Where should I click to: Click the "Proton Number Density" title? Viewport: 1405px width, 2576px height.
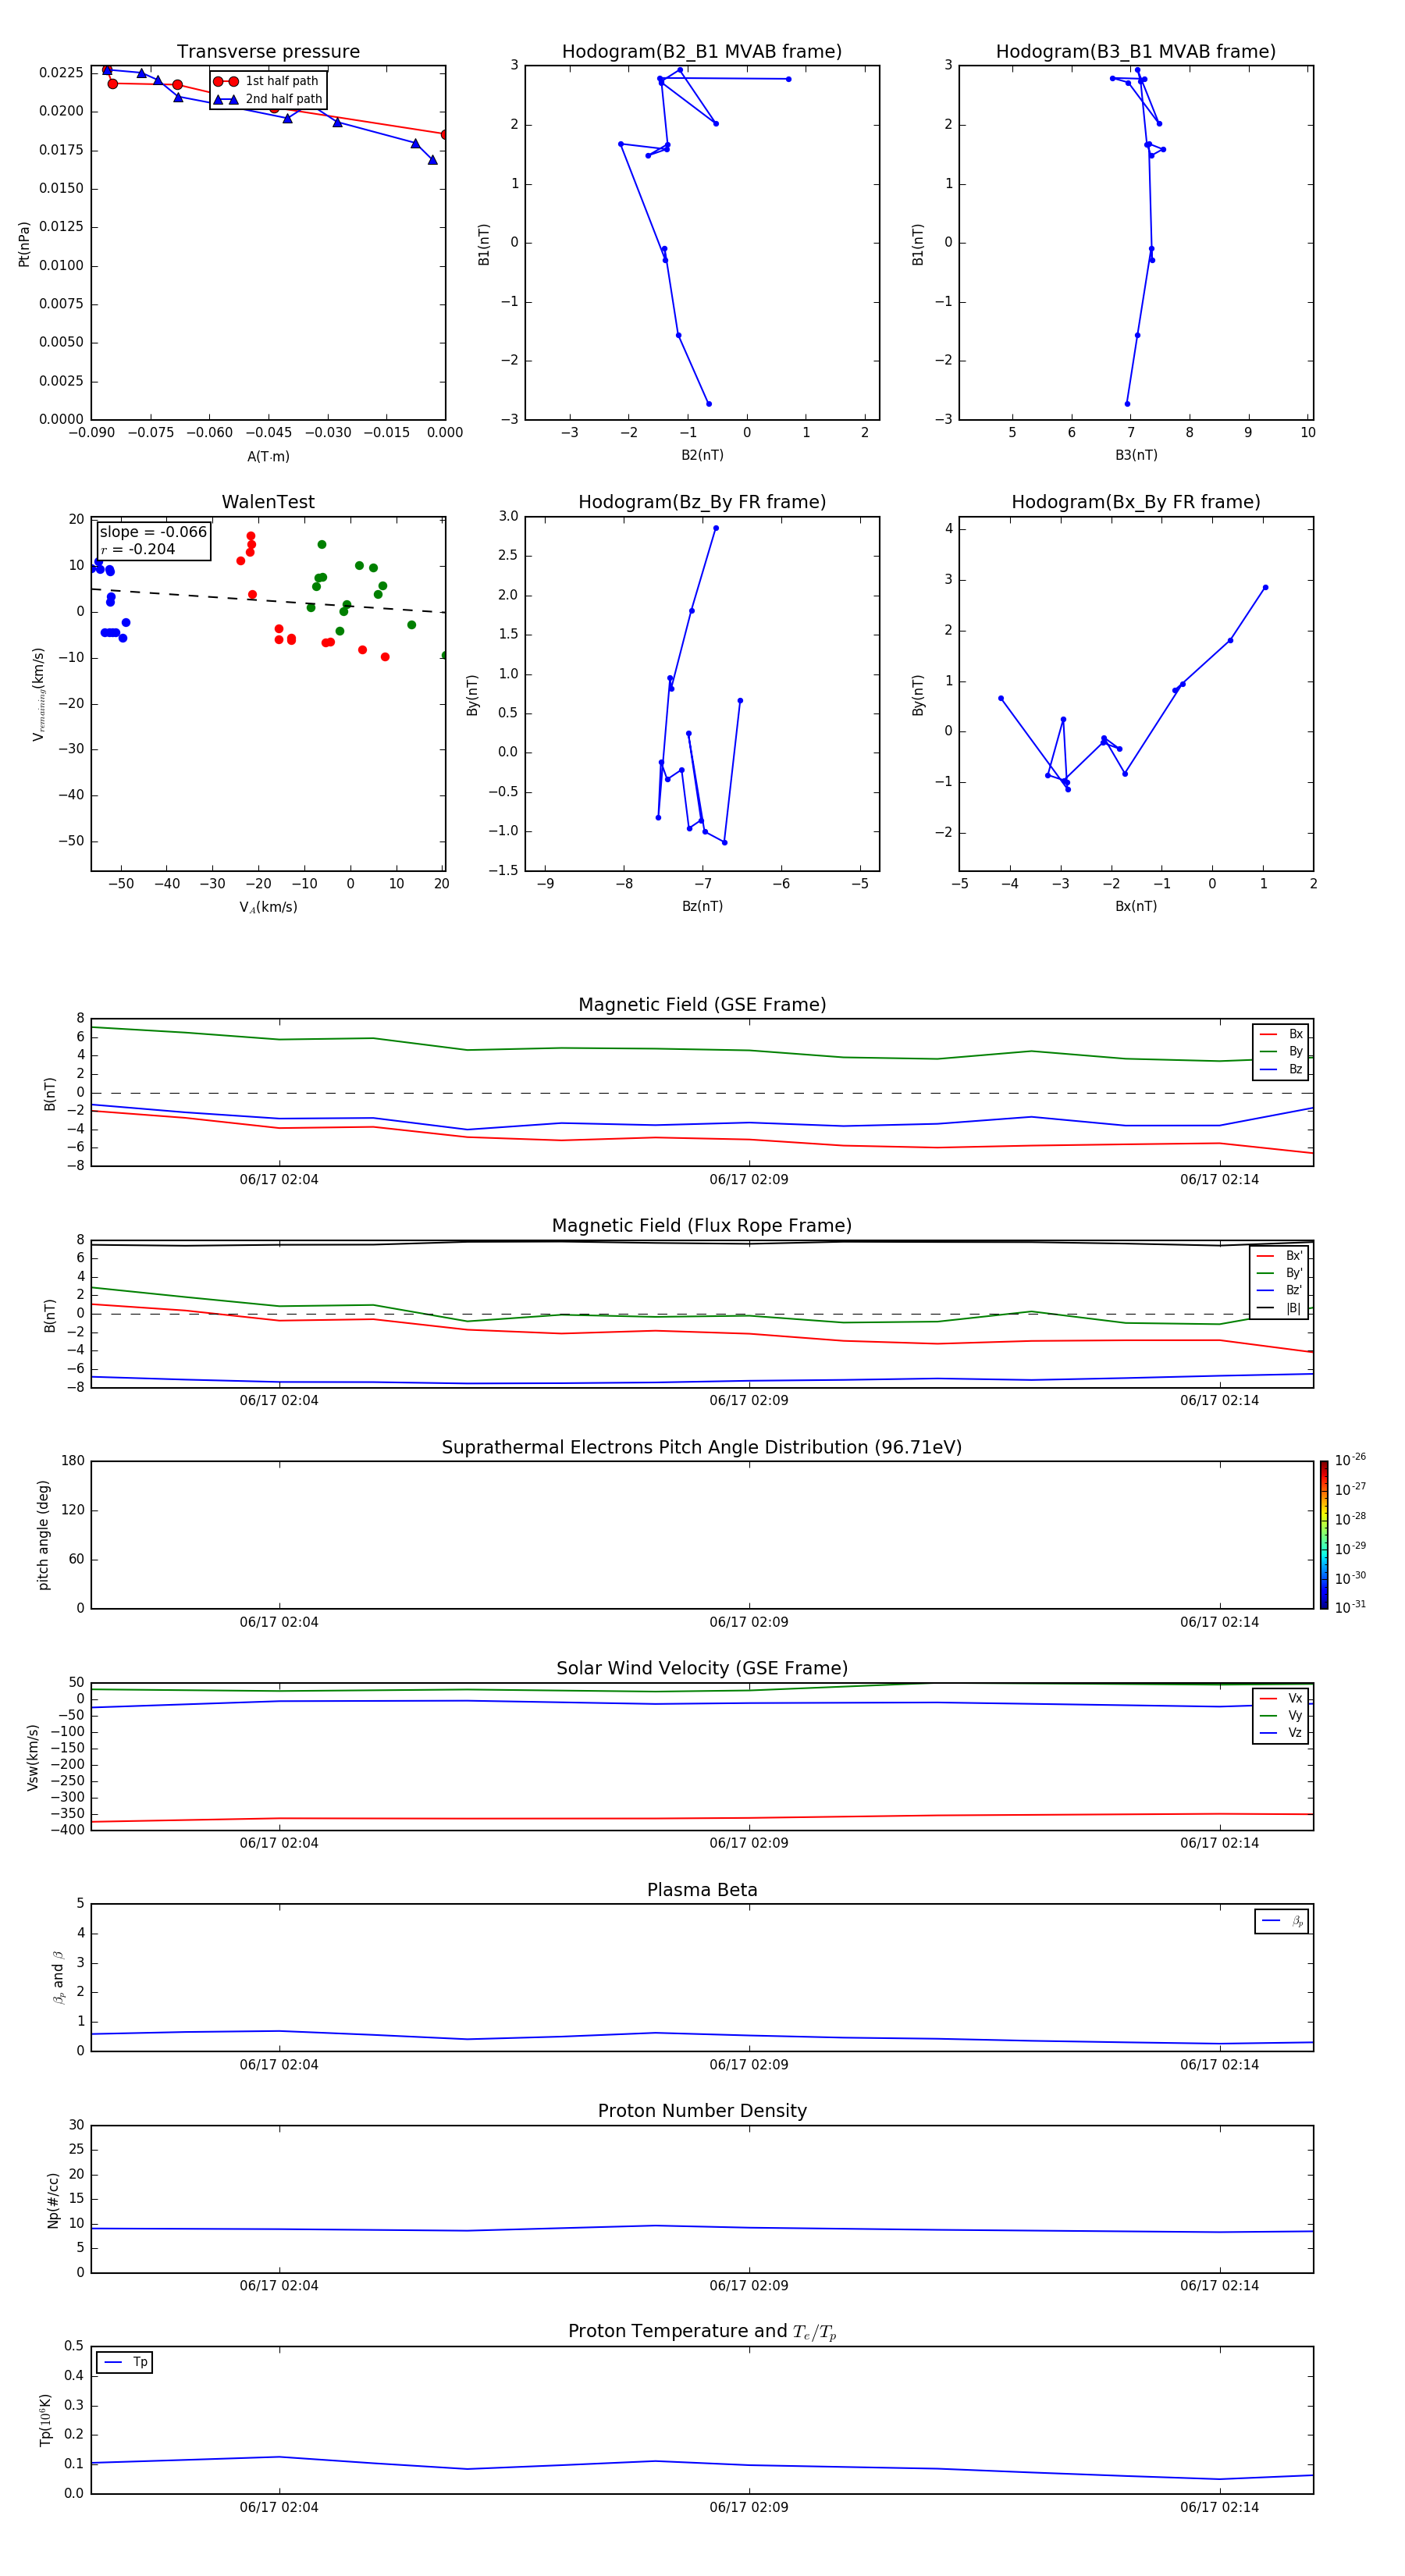click(x=702, y=2111)
